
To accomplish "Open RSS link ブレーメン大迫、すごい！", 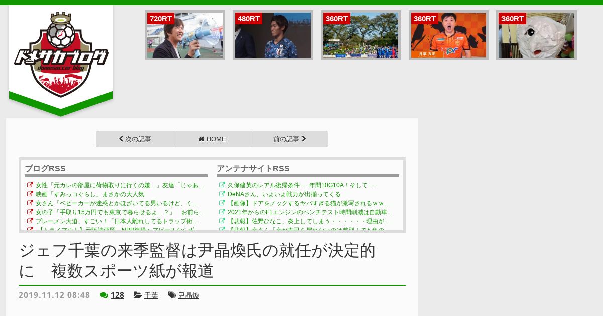I will [117, 221].
